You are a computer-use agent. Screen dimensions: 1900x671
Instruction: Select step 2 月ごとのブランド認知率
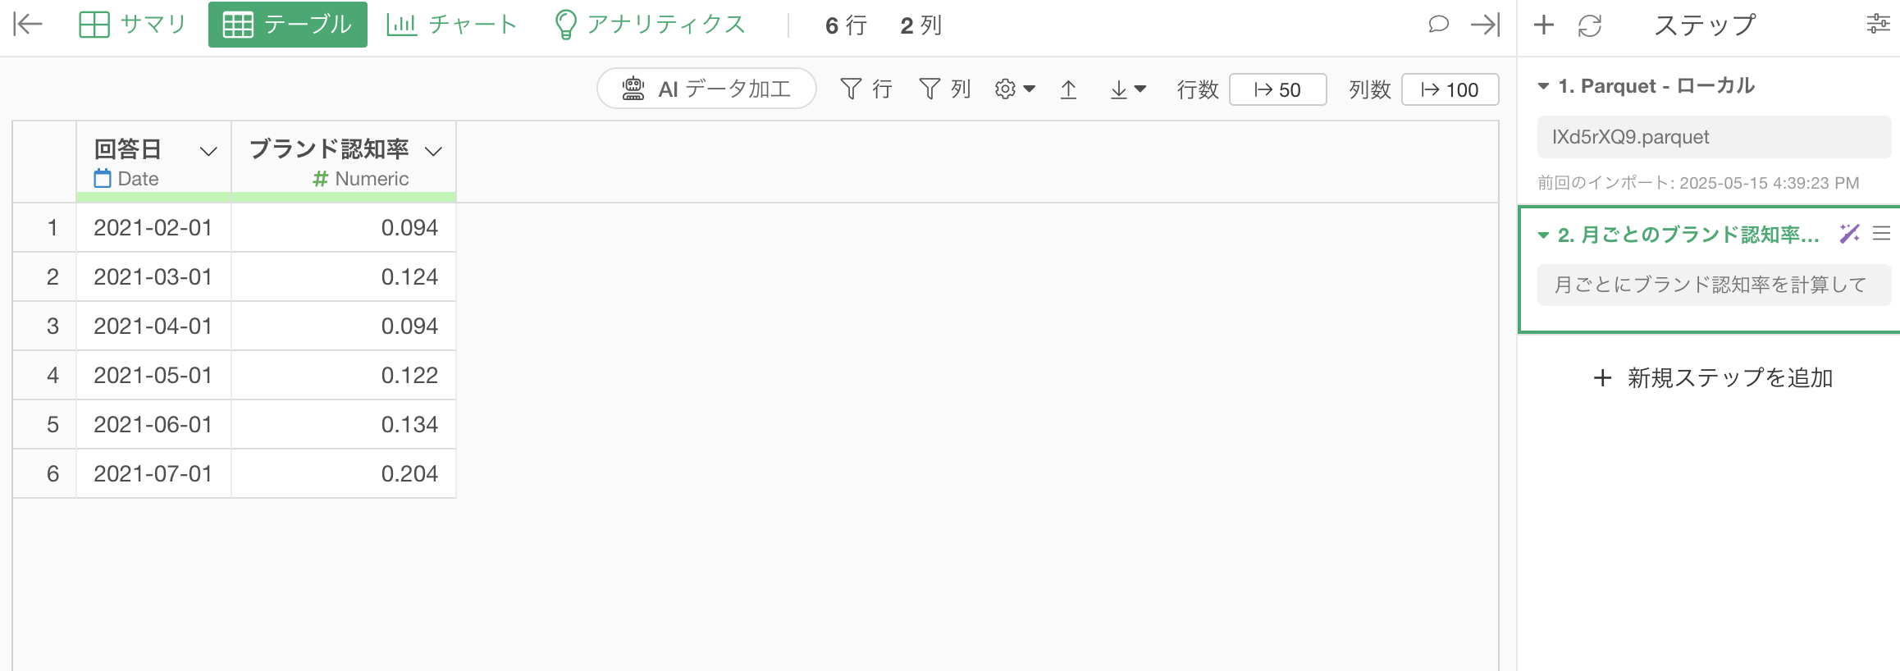[x=1688, y=235]
